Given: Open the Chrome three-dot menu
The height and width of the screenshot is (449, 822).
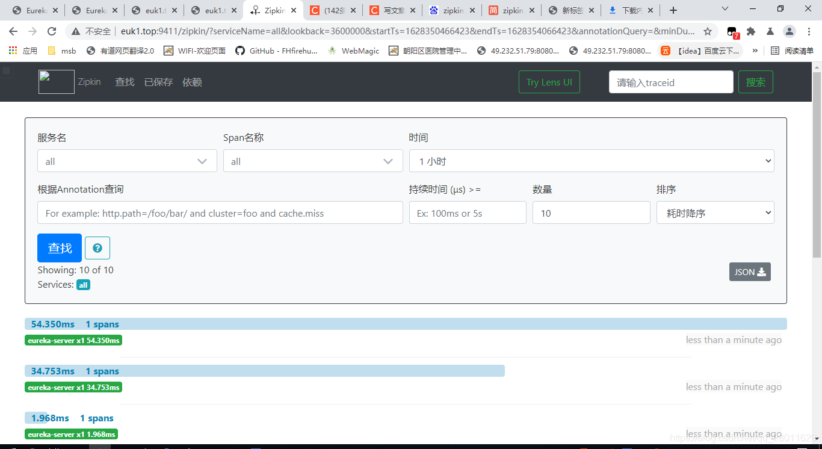Looking at the screenshot, I should [808, 31].
